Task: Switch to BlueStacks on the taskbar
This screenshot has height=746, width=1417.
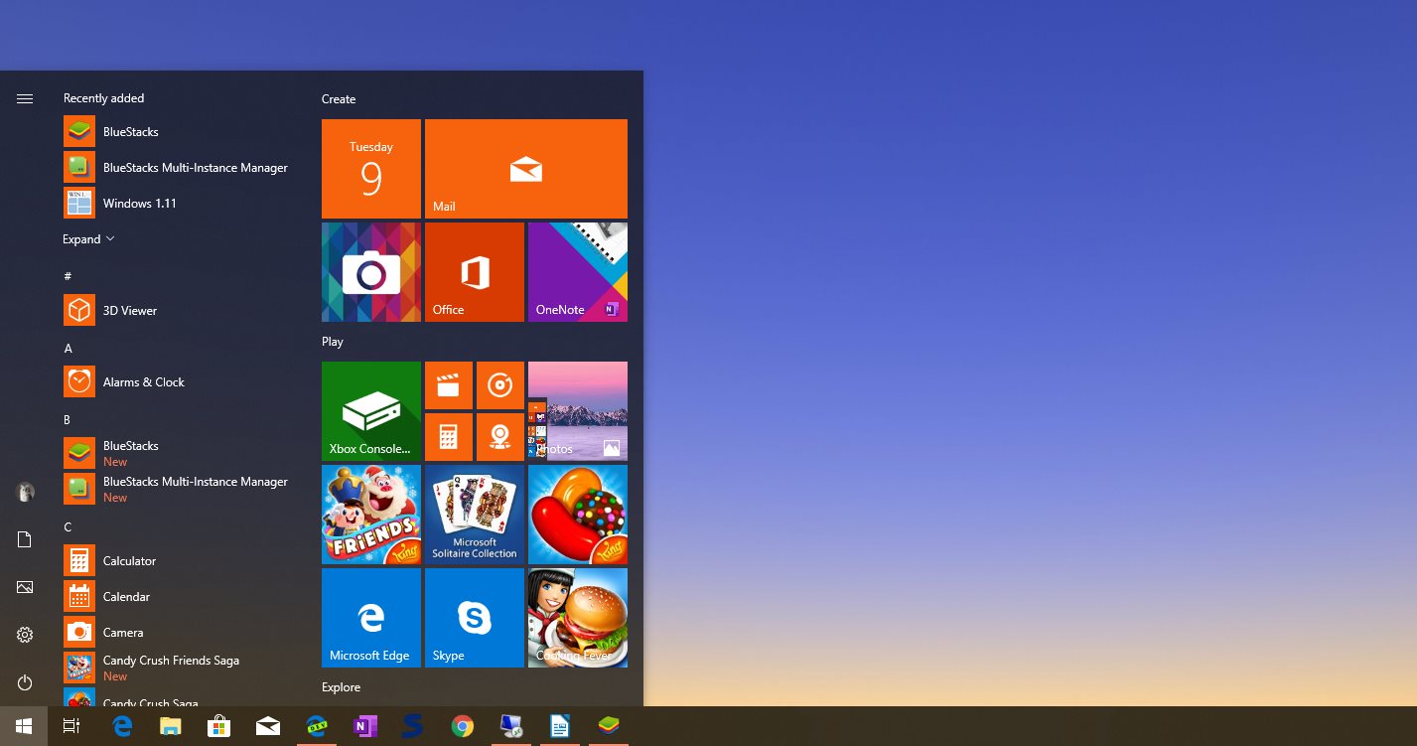Action: [608, 726]
